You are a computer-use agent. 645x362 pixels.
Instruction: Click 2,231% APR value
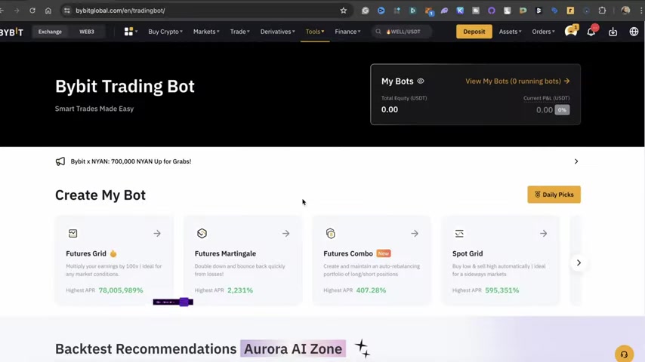coord(240,290)
